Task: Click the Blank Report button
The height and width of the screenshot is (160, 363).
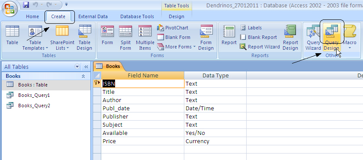Action: (258, 37)
